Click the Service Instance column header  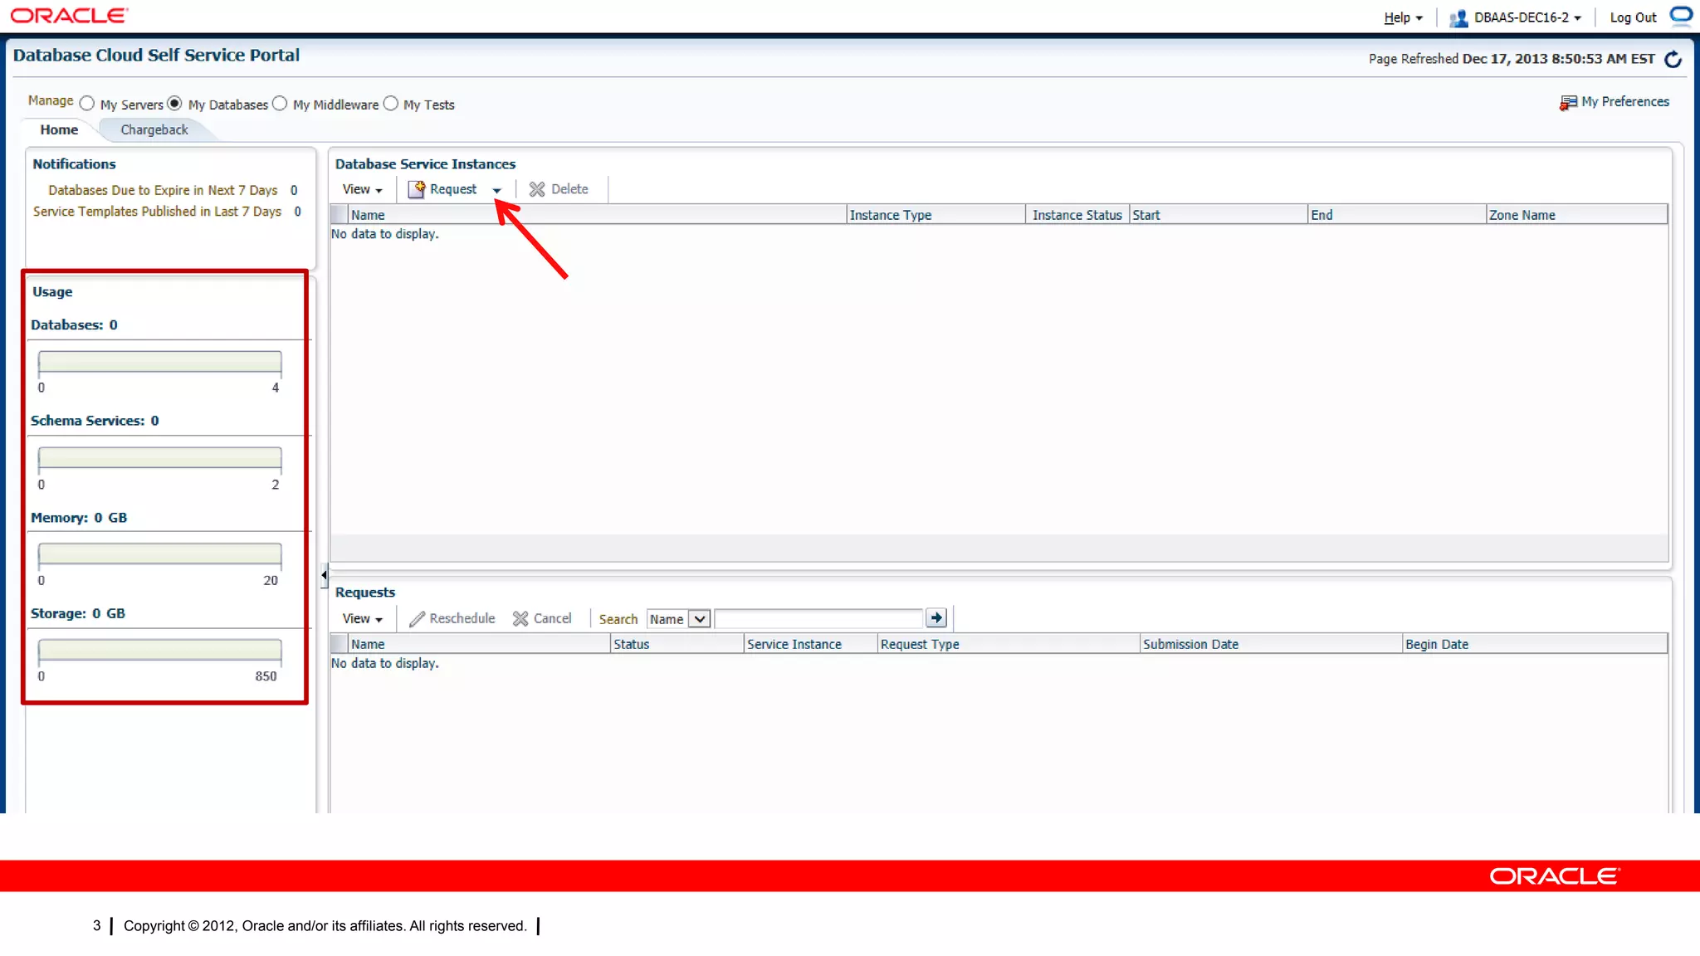pos(811,644)
